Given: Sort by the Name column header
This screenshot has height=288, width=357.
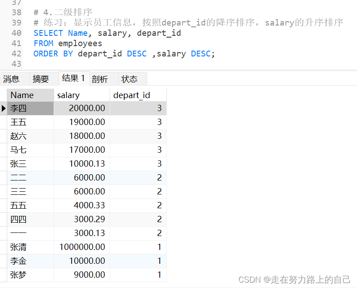Looking at the screenshot, I should (x=30, y=95).
